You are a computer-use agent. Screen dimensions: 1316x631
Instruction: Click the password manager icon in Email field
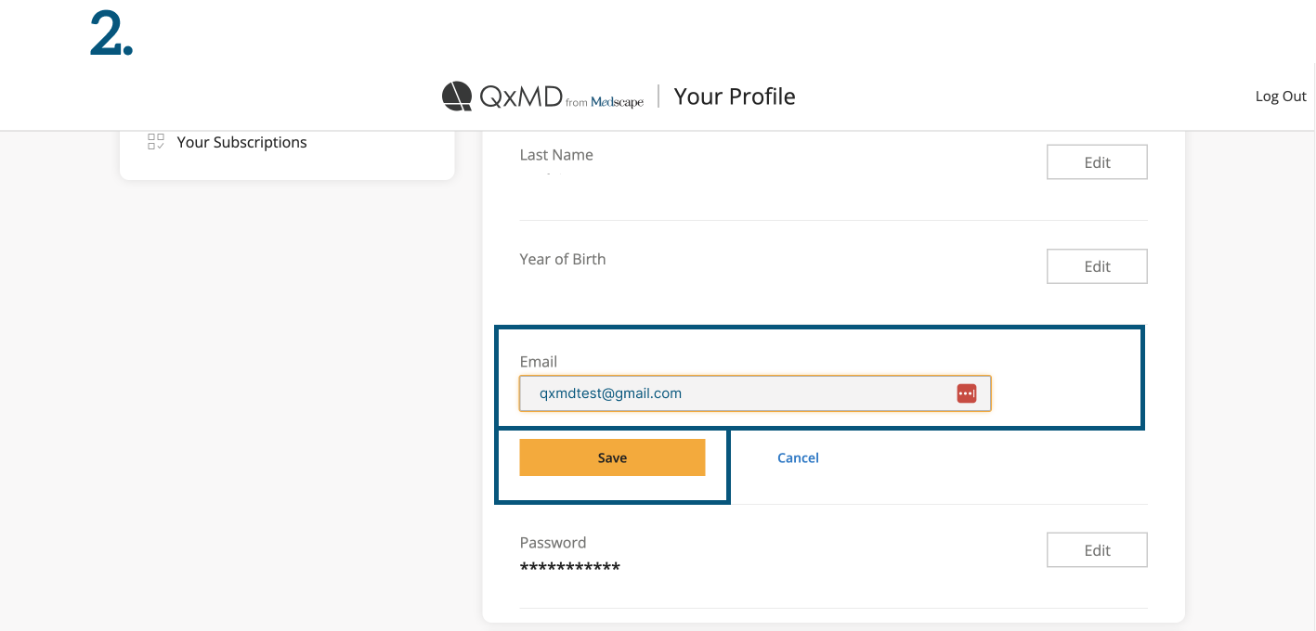966,393
